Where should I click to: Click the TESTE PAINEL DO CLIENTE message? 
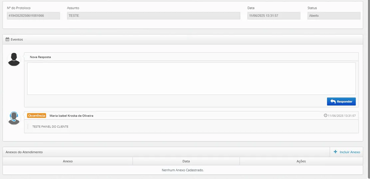(50, 127)
